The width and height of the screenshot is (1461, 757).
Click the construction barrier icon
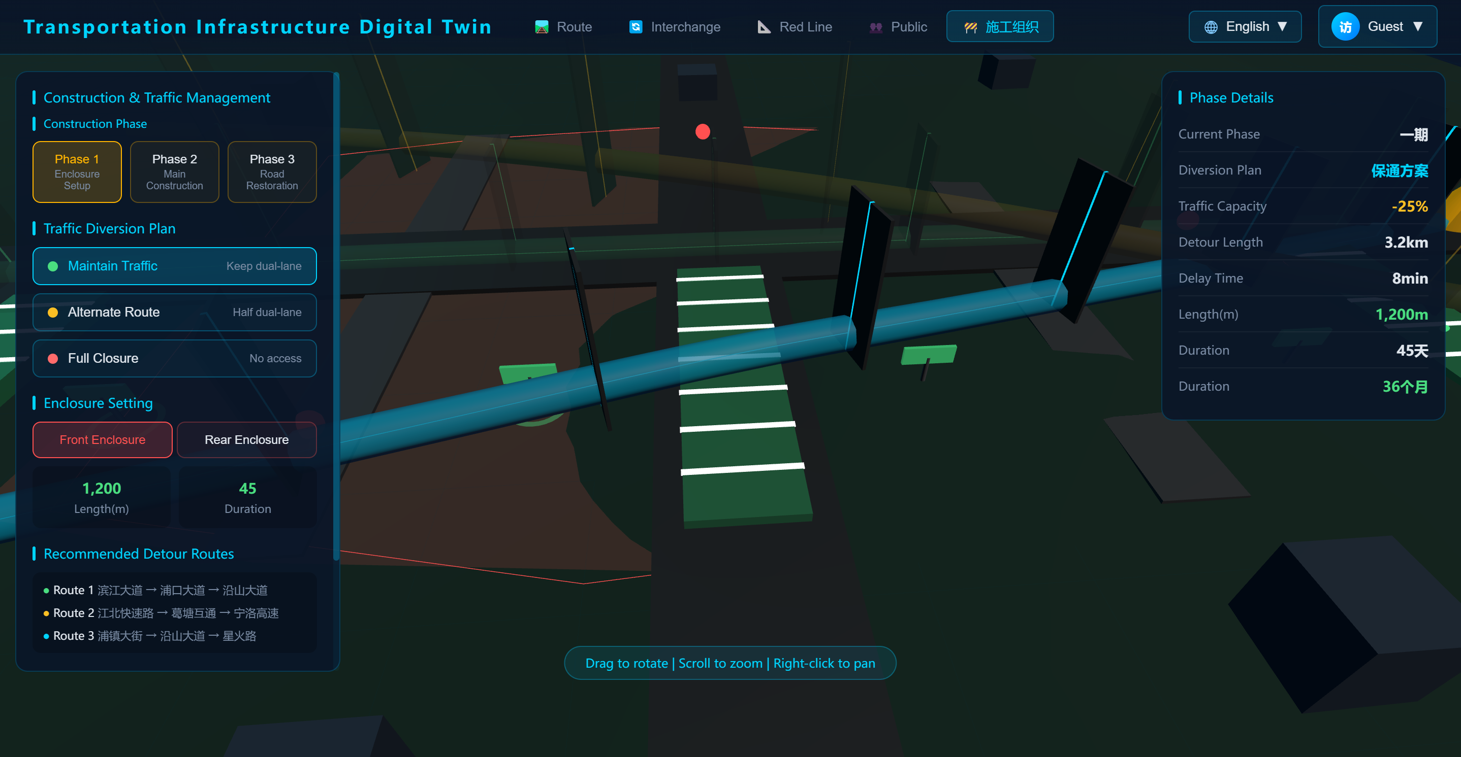click(x=970, y=26)
